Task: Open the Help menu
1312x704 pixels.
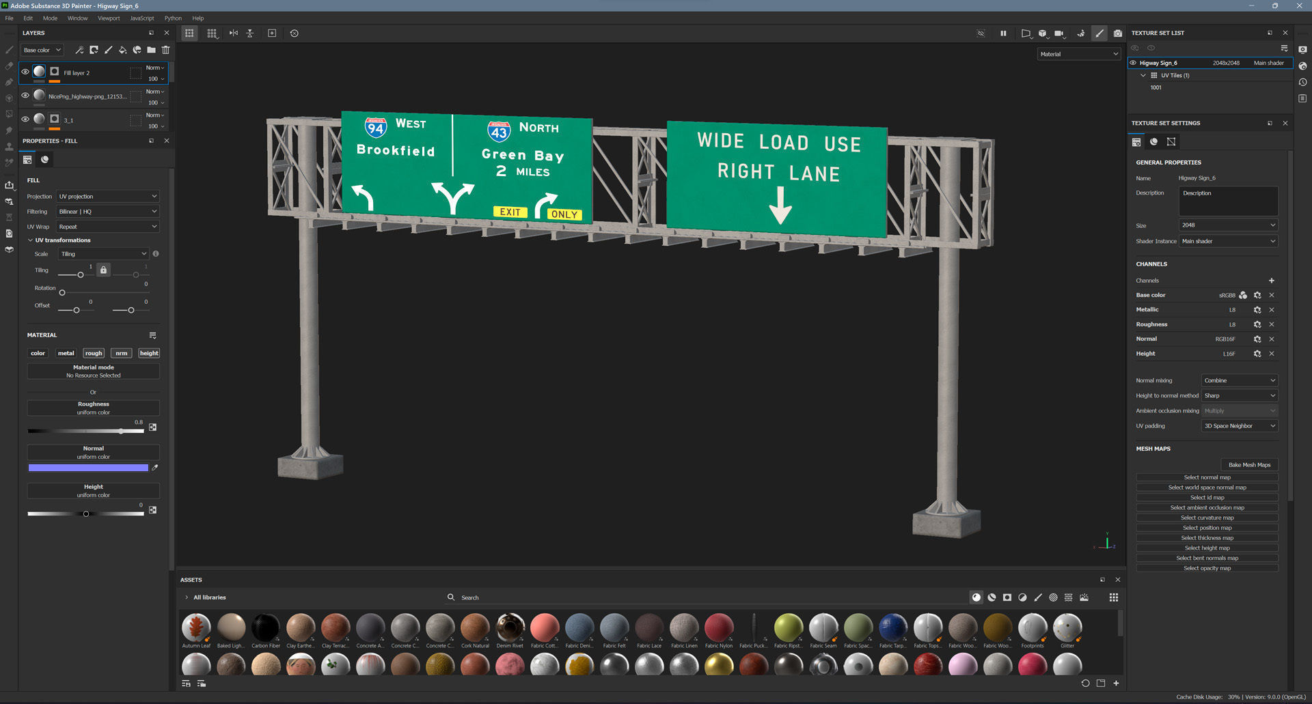Action: 198,18
